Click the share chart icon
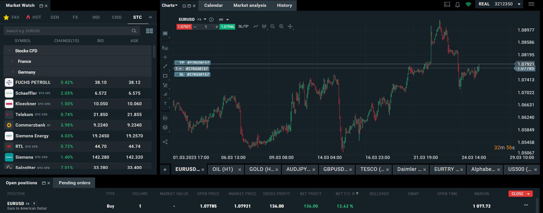The height and width of the screenshot is (213, 543). (x=165, y=142)
